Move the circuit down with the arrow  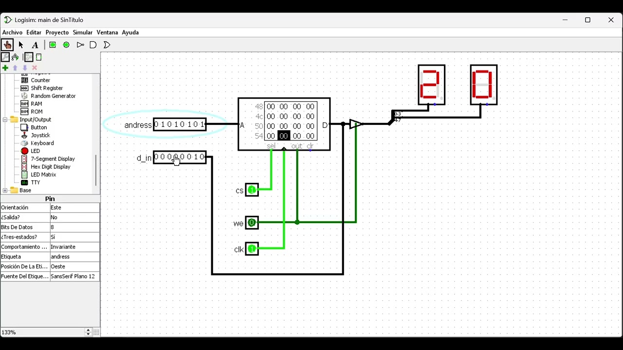25,68
